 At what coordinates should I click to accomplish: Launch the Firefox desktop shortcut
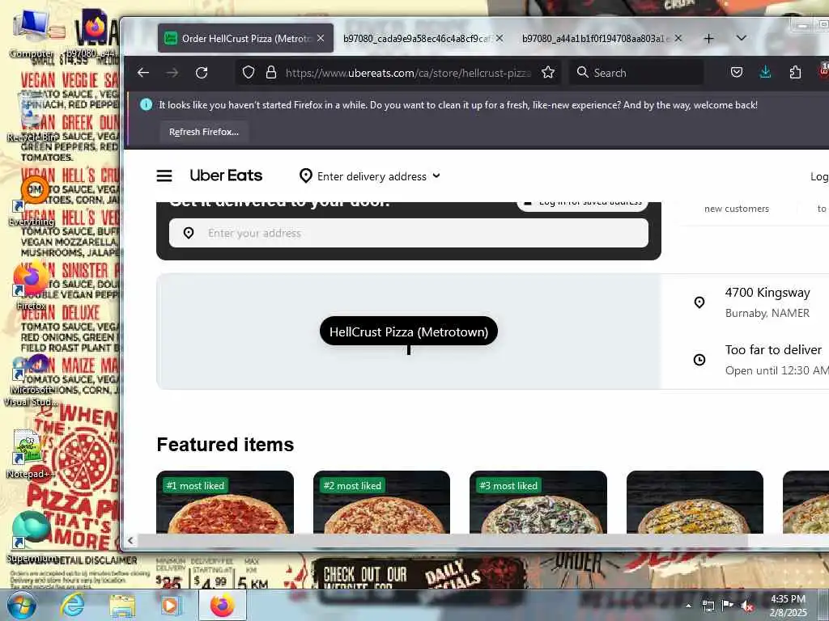pos(31,285)
